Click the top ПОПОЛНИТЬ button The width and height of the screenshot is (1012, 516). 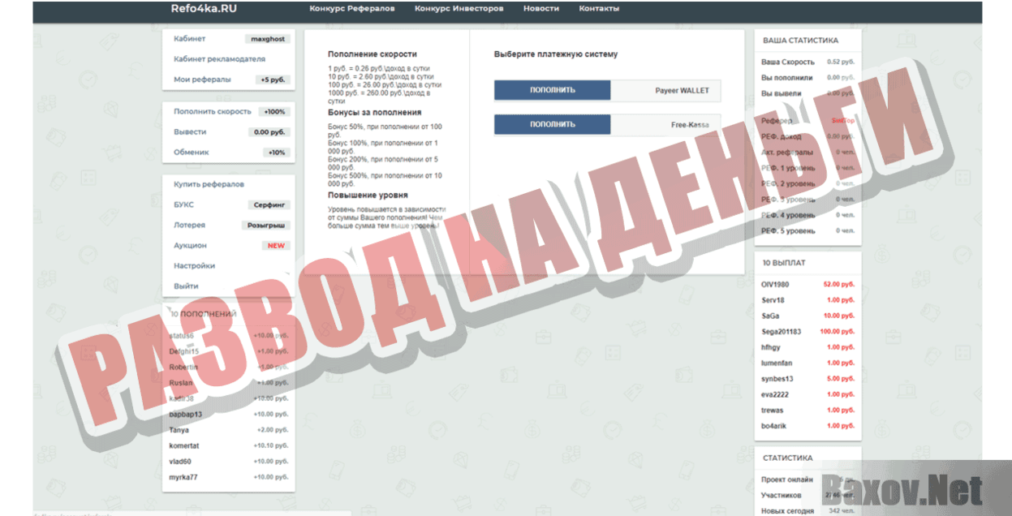(553, 90)
